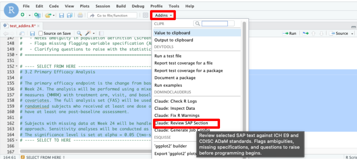Open the Build menu
Viewport: 357px width, 160px height.
click(121, 6)
